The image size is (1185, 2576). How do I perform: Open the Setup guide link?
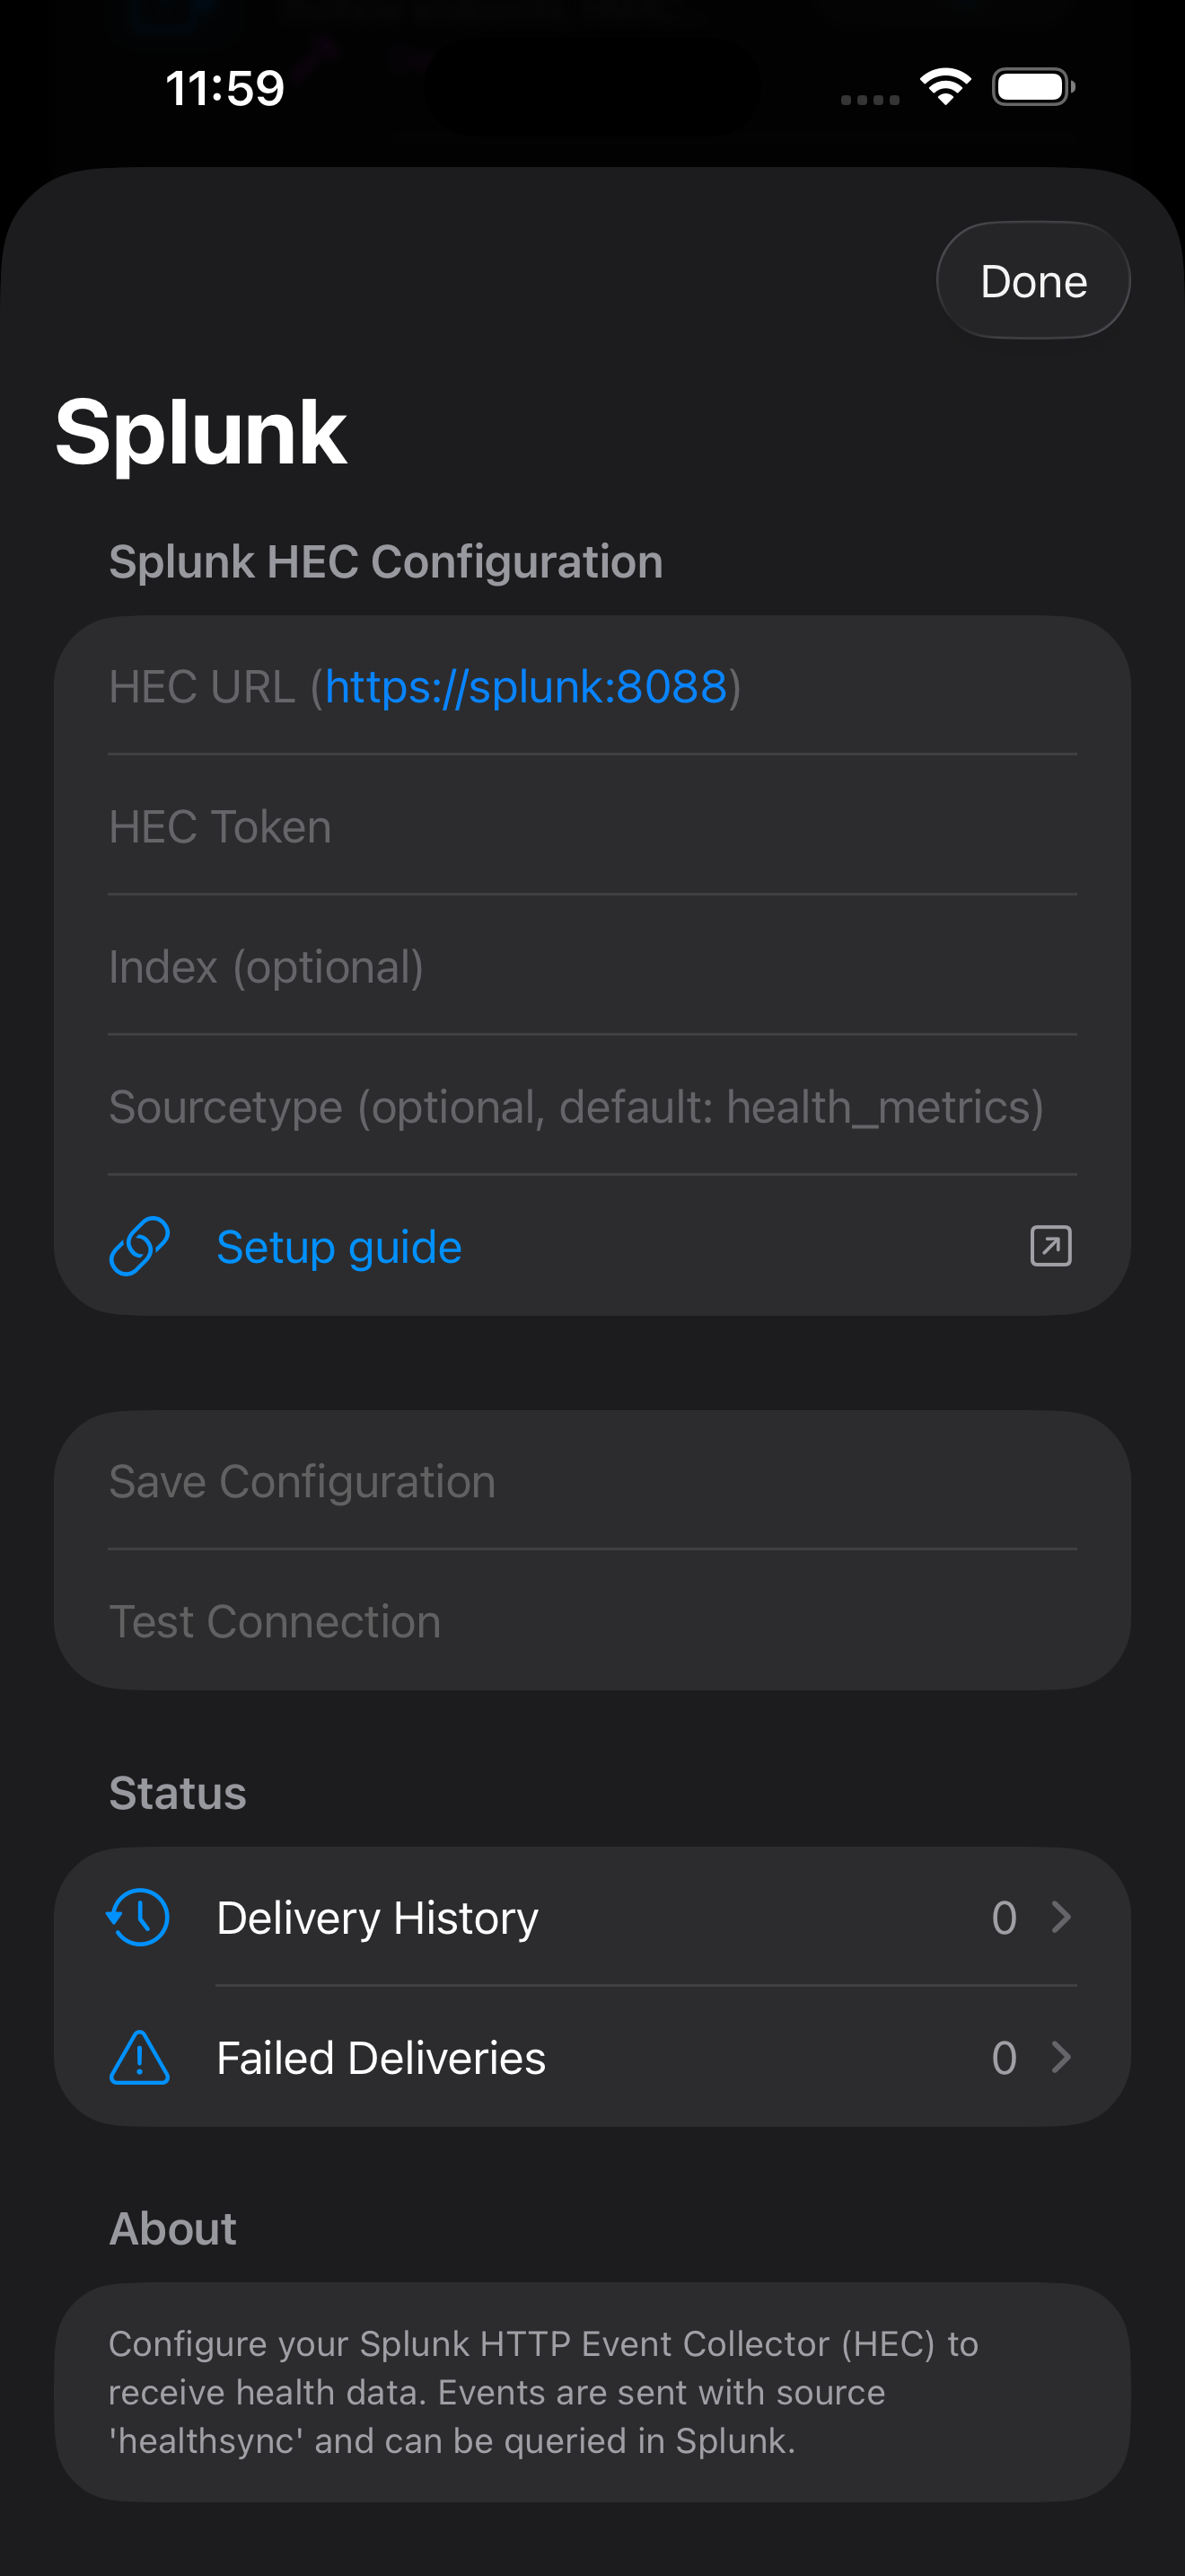click(x=338, y=1246)
